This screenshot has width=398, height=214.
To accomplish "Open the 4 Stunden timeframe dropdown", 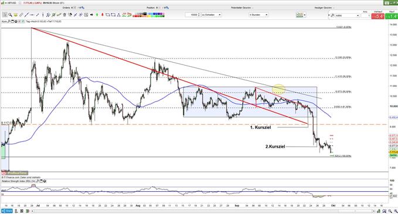I will [x=258, y=15].
